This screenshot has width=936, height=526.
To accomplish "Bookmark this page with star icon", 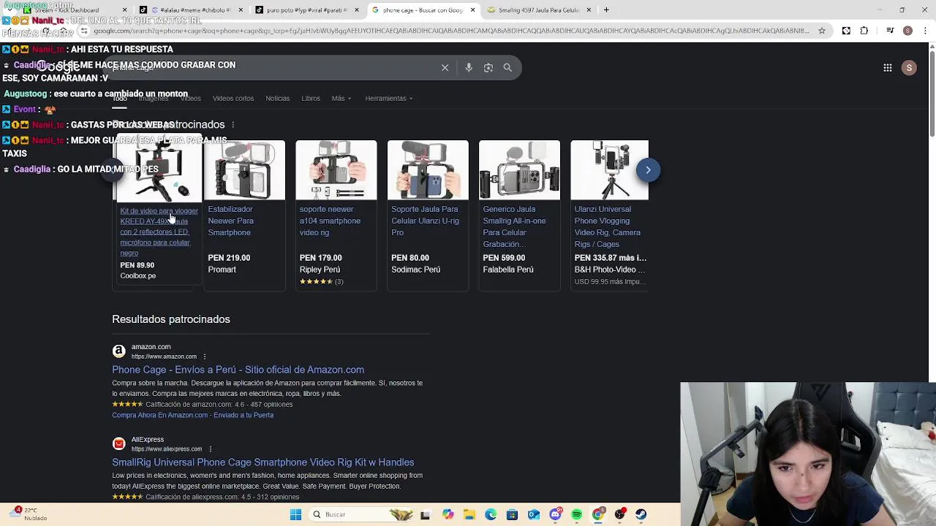I will tap(822, 31).
